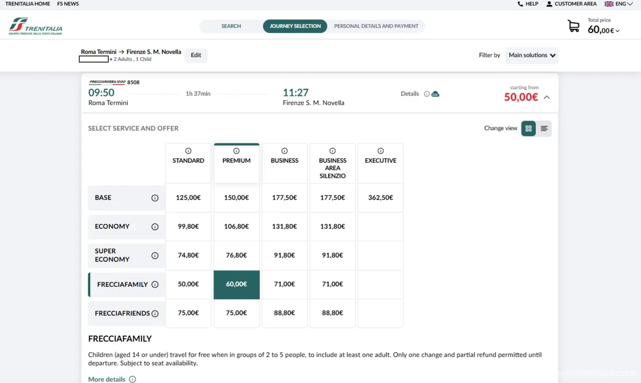Select the FRECCIAFAMILY offer row label

[x=126, y=284]
